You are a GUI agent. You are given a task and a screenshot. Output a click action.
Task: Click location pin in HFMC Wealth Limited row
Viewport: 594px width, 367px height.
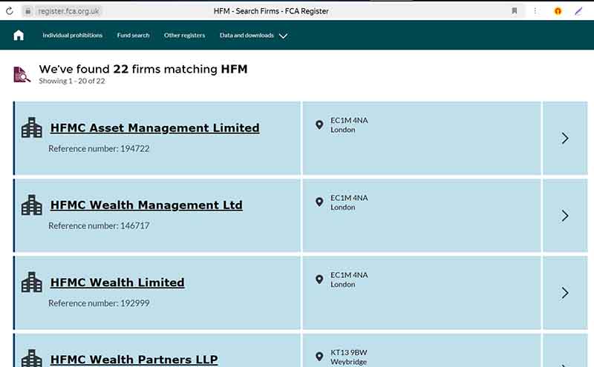click(319, 280)
